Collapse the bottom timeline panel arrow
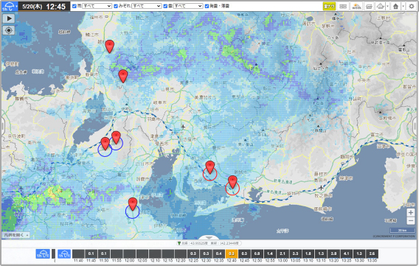Screen dimensions: 419x266 point(209,237)
